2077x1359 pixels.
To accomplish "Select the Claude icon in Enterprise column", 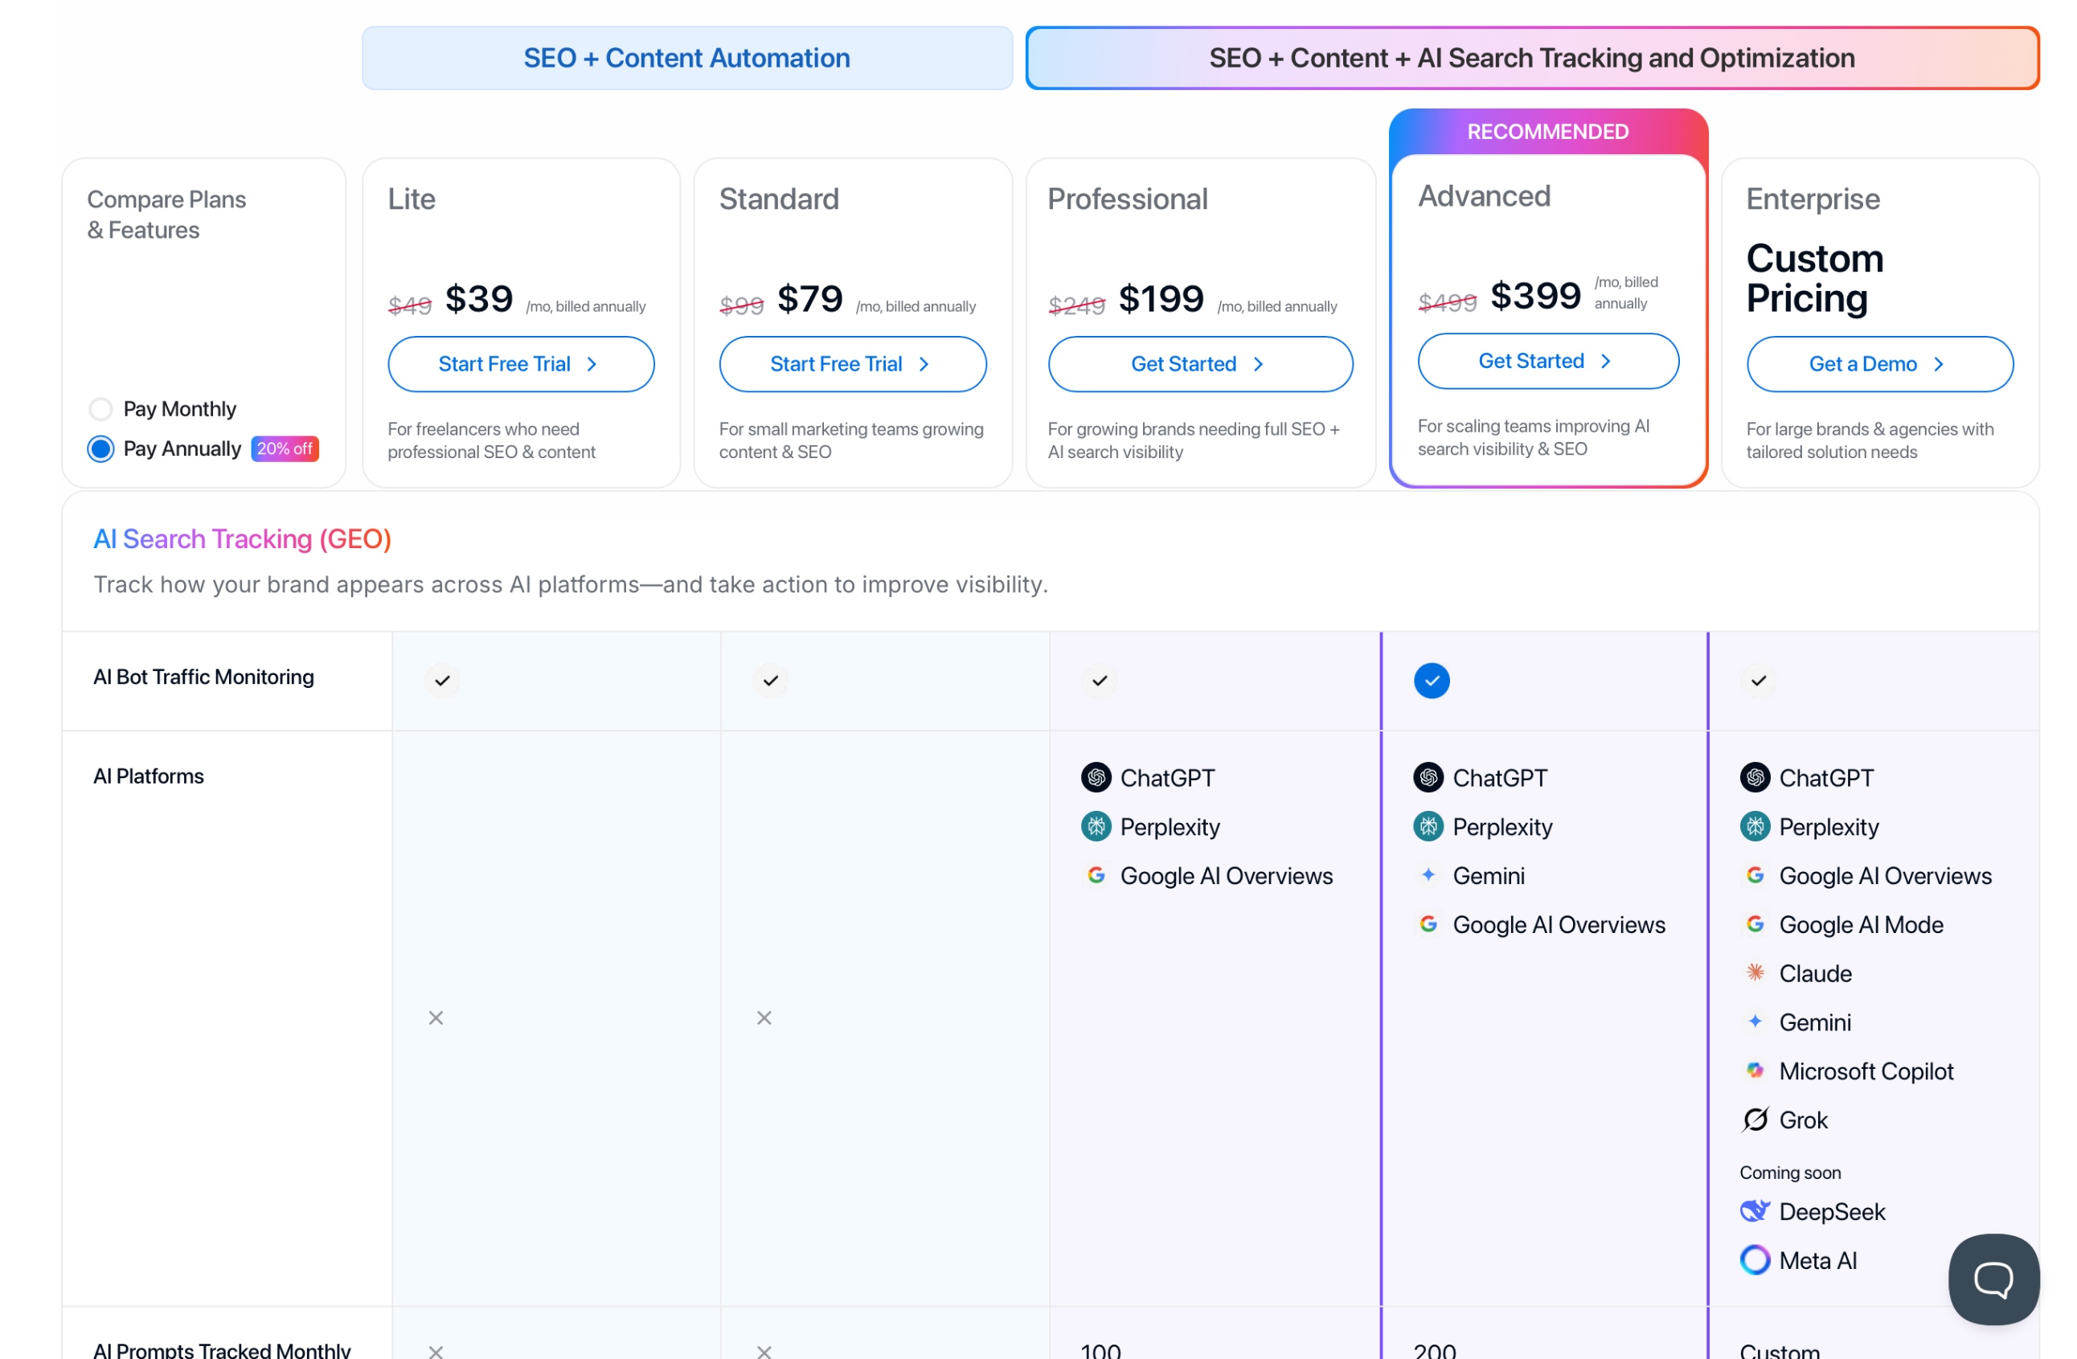I will pos(1755,973).
